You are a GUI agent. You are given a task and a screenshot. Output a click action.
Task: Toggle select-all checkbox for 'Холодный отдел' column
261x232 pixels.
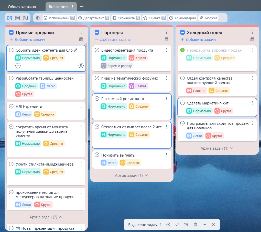coord(182,33)
